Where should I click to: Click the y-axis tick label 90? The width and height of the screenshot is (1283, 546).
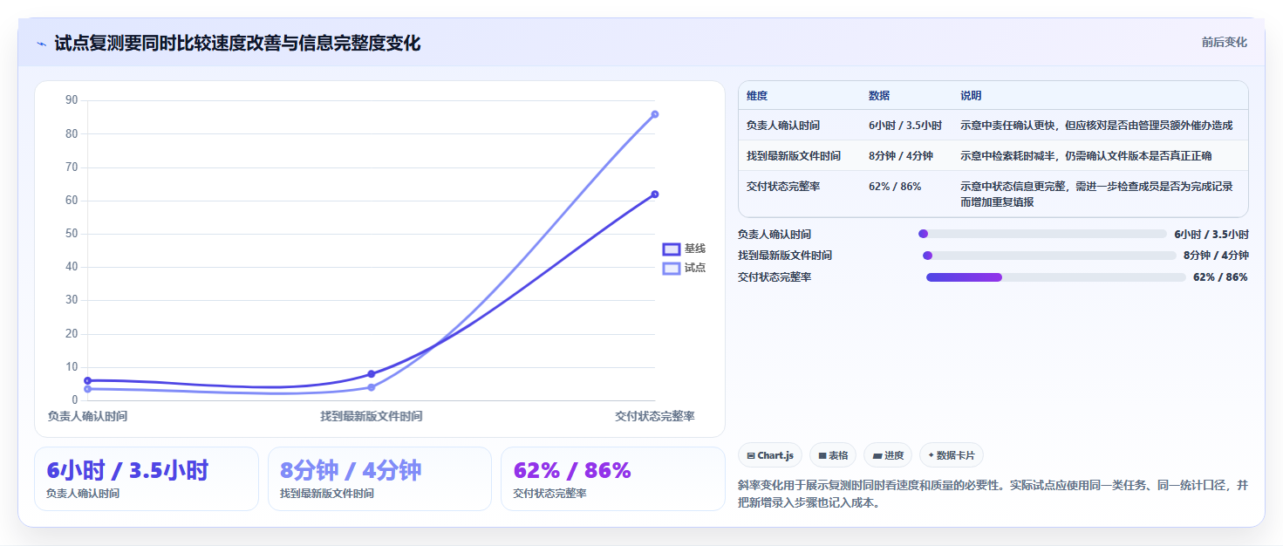(72, 100)
